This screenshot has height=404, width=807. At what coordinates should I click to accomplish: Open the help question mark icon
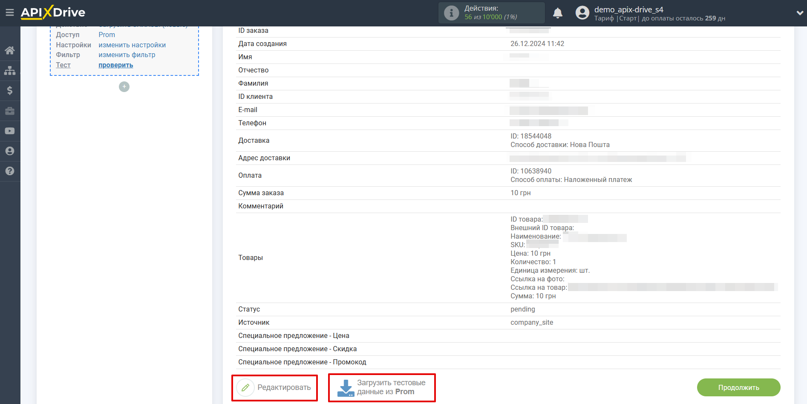coord(10,171)
